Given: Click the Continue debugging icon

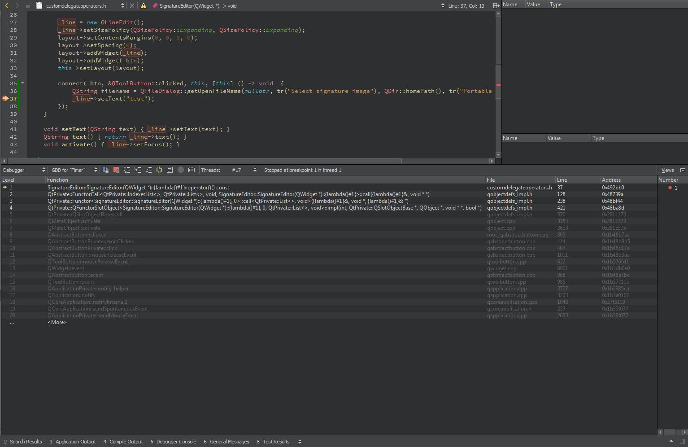Looking at the screenshot, I should point(106,170).
